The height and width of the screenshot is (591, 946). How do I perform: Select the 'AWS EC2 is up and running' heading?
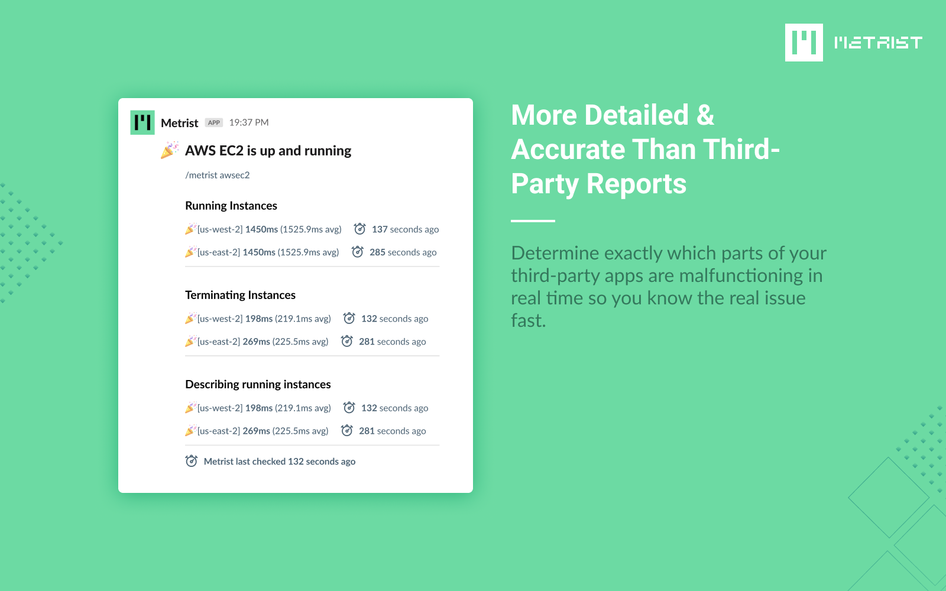pos(268,151)
